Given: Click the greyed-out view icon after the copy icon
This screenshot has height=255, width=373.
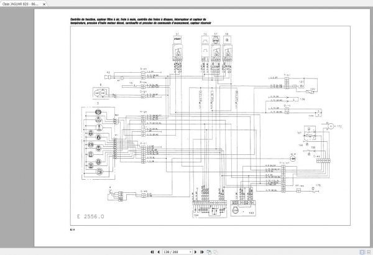Looking at the screenshot, I should pos(216,252).
